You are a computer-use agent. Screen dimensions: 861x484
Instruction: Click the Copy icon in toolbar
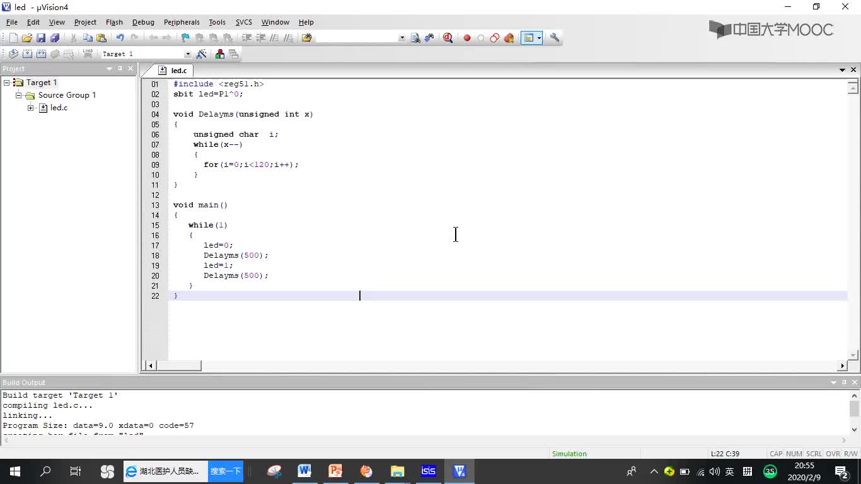click(88, 38)
